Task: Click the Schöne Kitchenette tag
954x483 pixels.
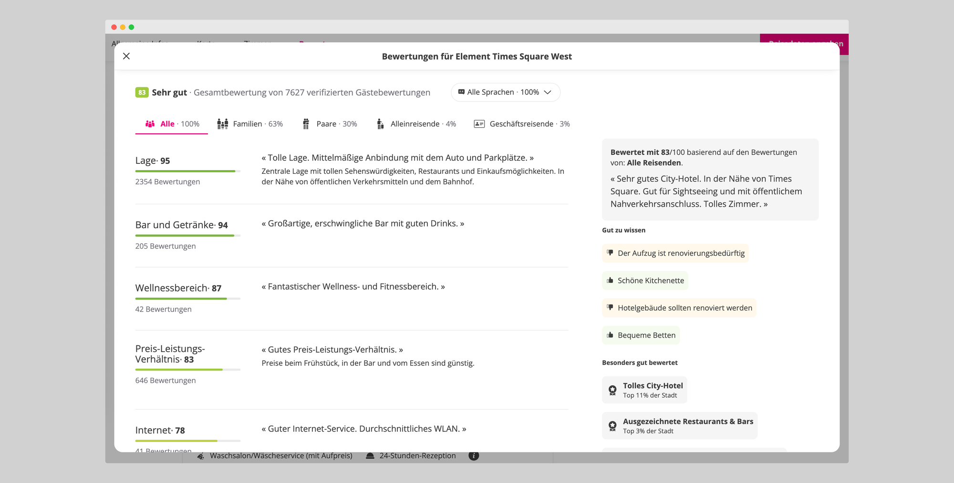Action: coord(645,281)
